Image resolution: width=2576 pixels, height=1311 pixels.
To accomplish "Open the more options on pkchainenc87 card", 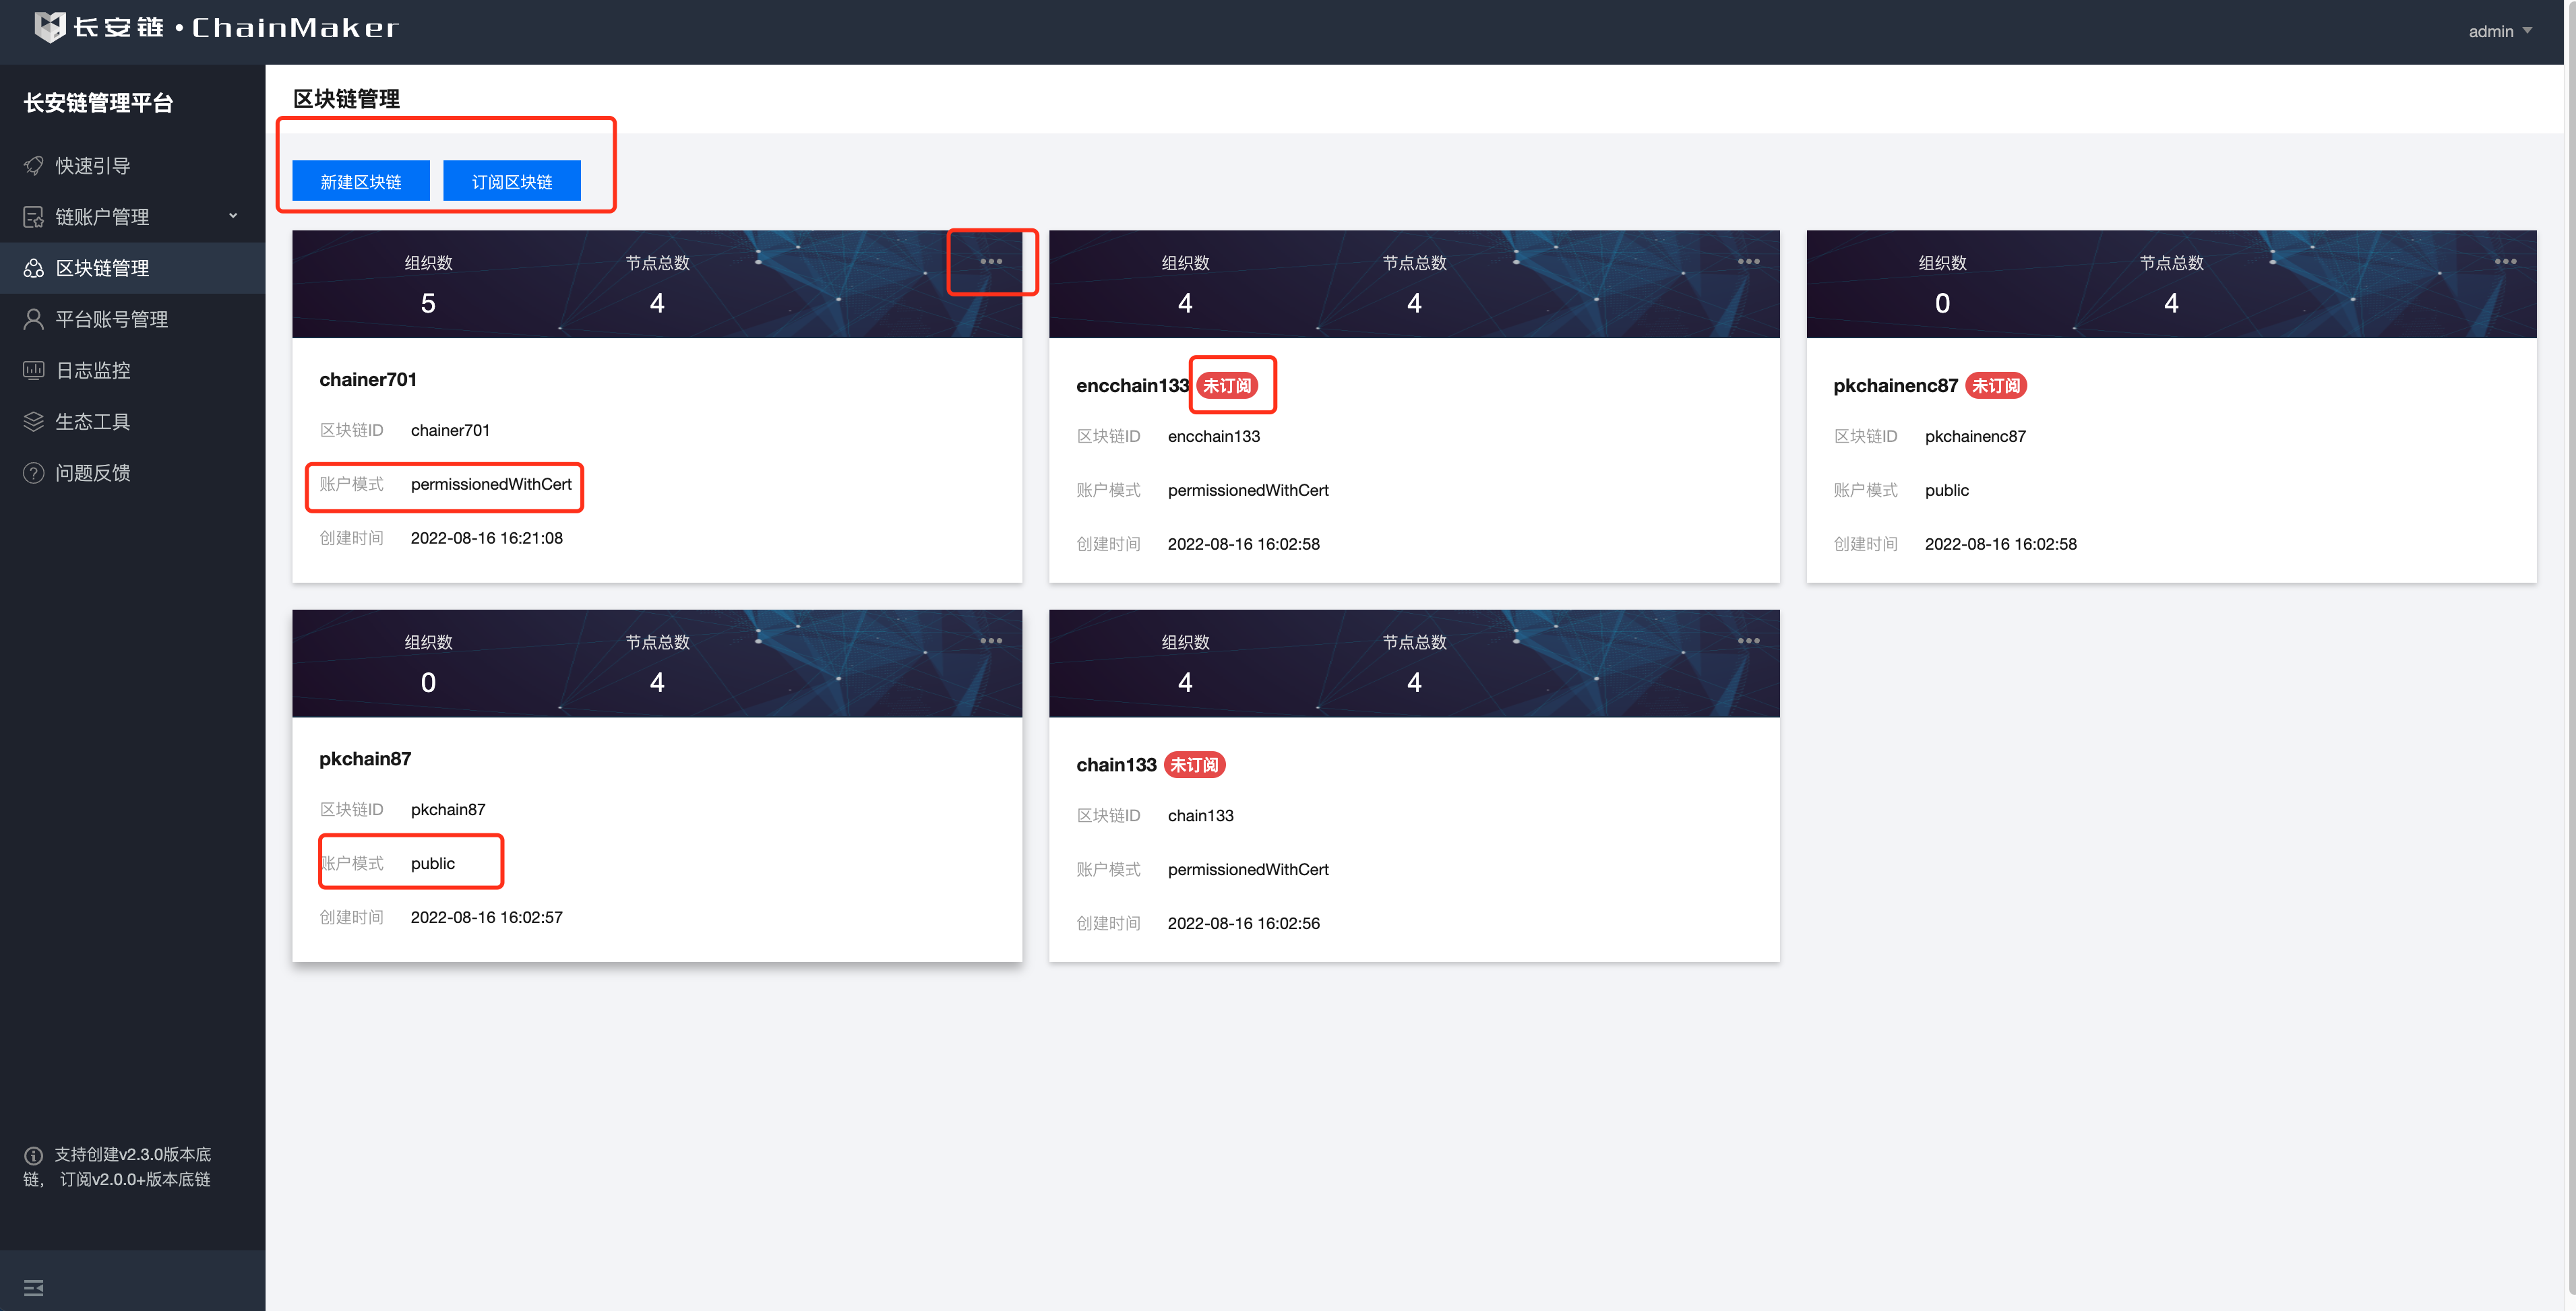I will click(2505, 262).
